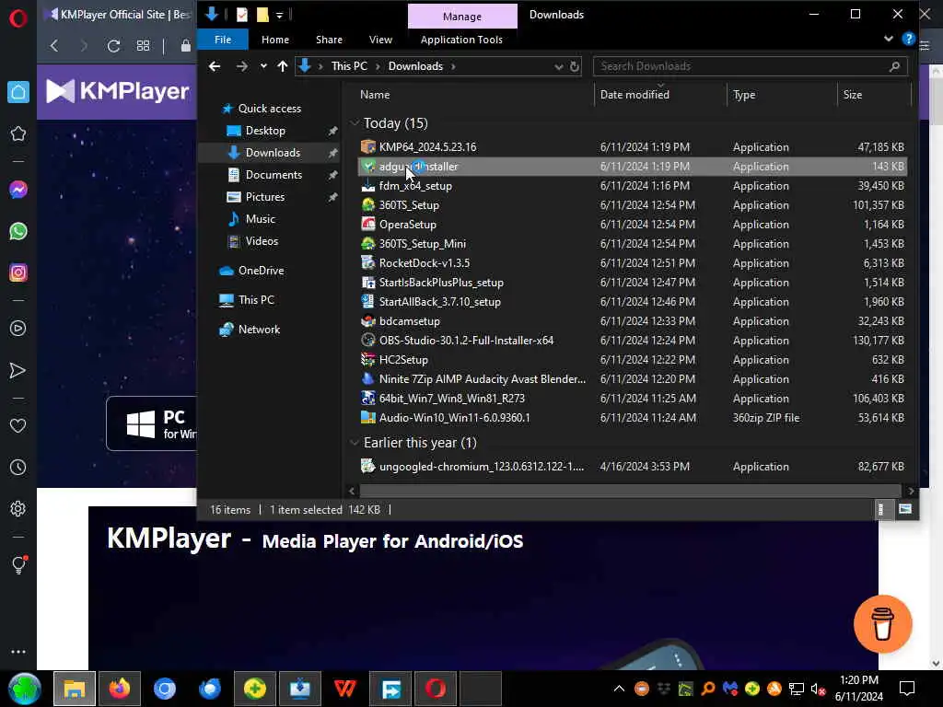
Task: Switch to the Home ribbon tab
Action: 274,40
